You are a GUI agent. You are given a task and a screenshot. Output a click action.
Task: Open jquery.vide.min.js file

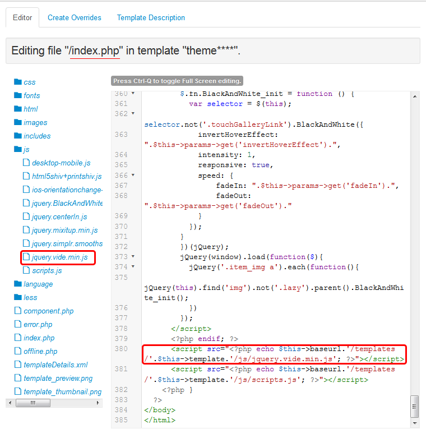pos(59,257)
